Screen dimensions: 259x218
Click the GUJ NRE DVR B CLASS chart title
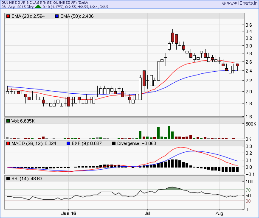[45, 3]
